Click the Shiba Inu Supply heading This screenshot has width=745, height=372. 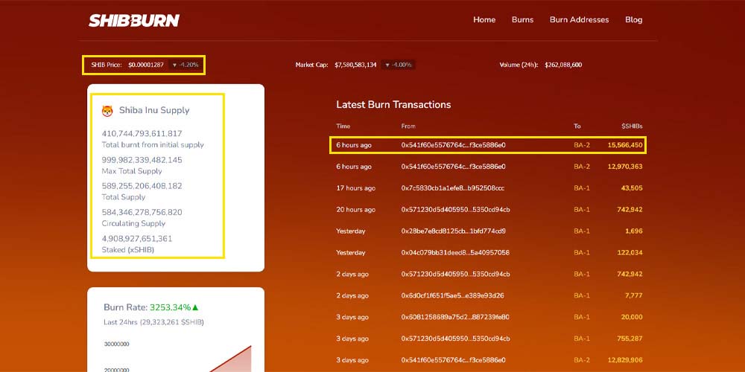(154, 111)
